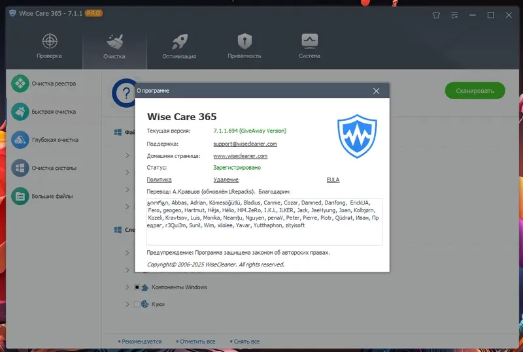Click the Компоненты Windows puzzle icon
This screenshot has height=352, width=523.
pyautogui.click(x=144, y=287)
